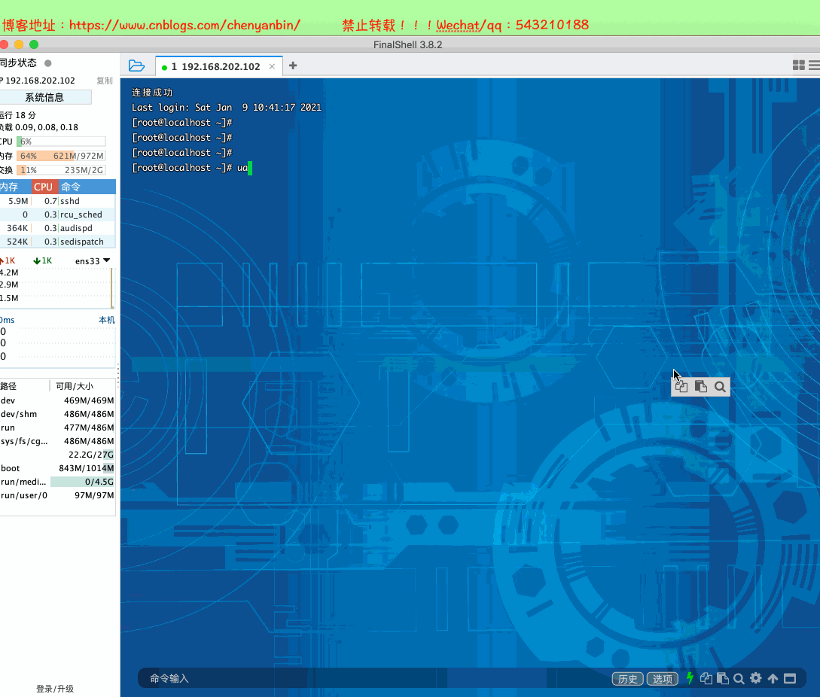Sort processes by the CPU column header
The width and height of the screenshot is (820, 697).
pyautogui.click(x=44, y=187)
